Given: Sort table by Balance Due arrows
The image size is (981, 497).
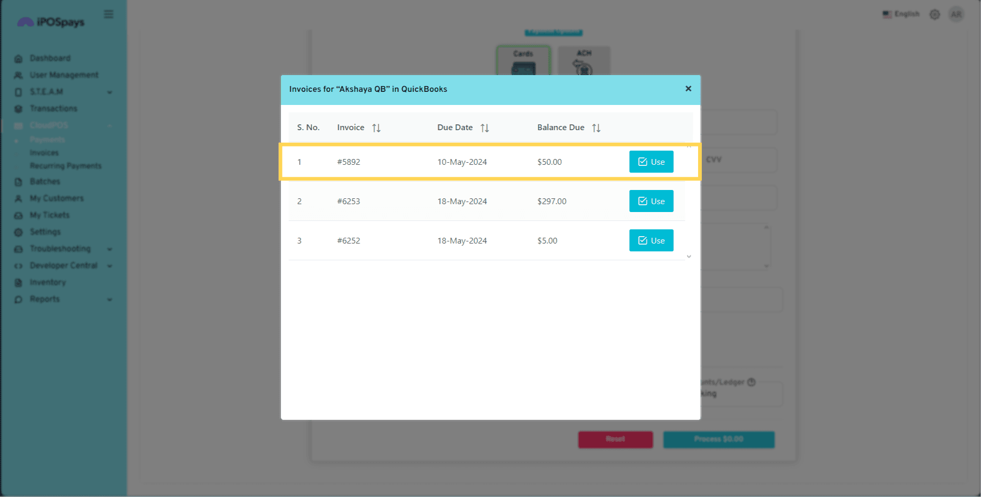Looking at the screenshot, I should pos(596,128).
